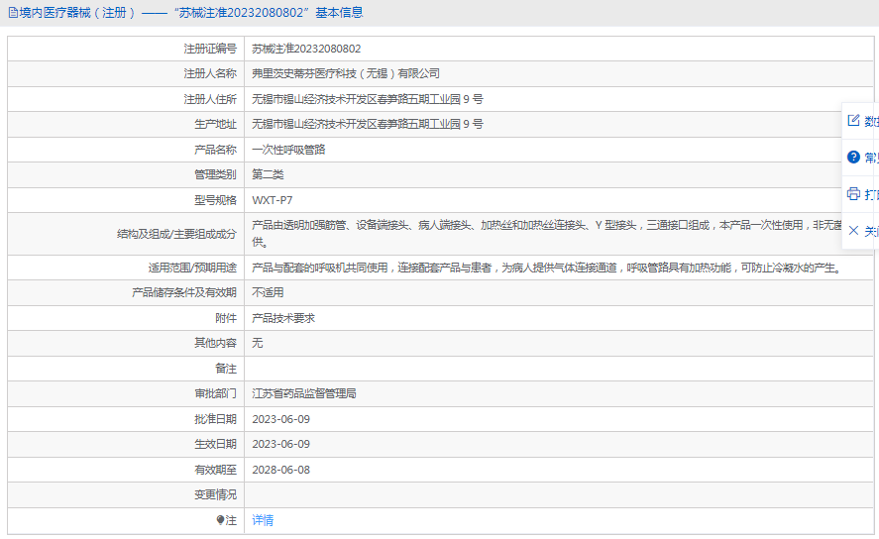Click the 适用范围/预期用途 label
The height and width of the screenshot is (539, 879).
(192, 268)
